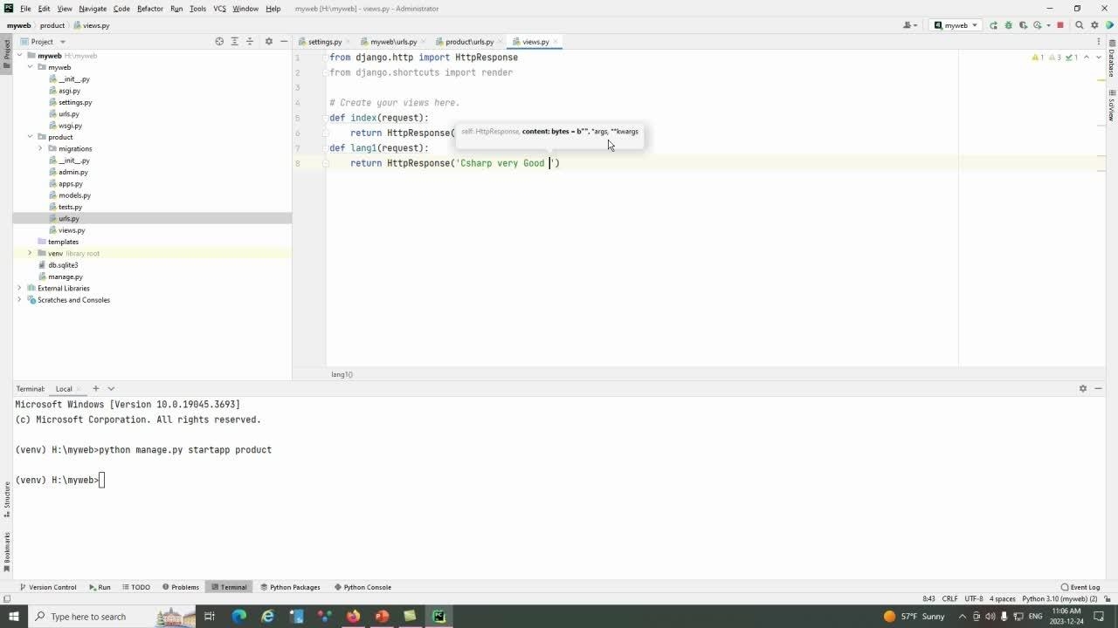
Task: Open the Refactor menu
Action: [x=149, y=9]
